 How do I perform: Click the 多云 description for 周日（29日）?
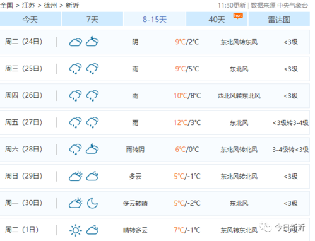coord(135,176)
